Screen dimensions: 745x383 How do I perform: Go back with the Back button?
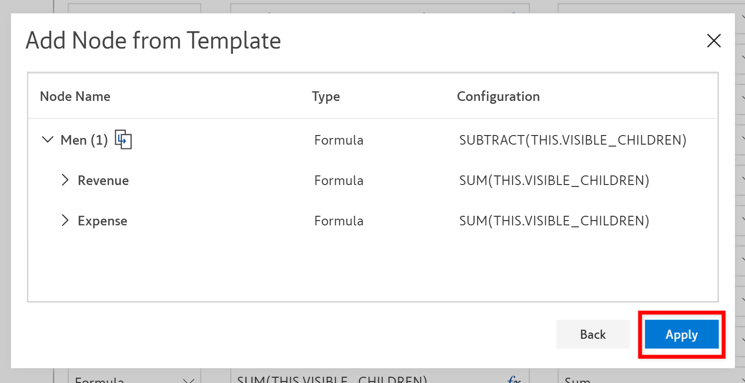pyautogui.click(x=593, y=334)
